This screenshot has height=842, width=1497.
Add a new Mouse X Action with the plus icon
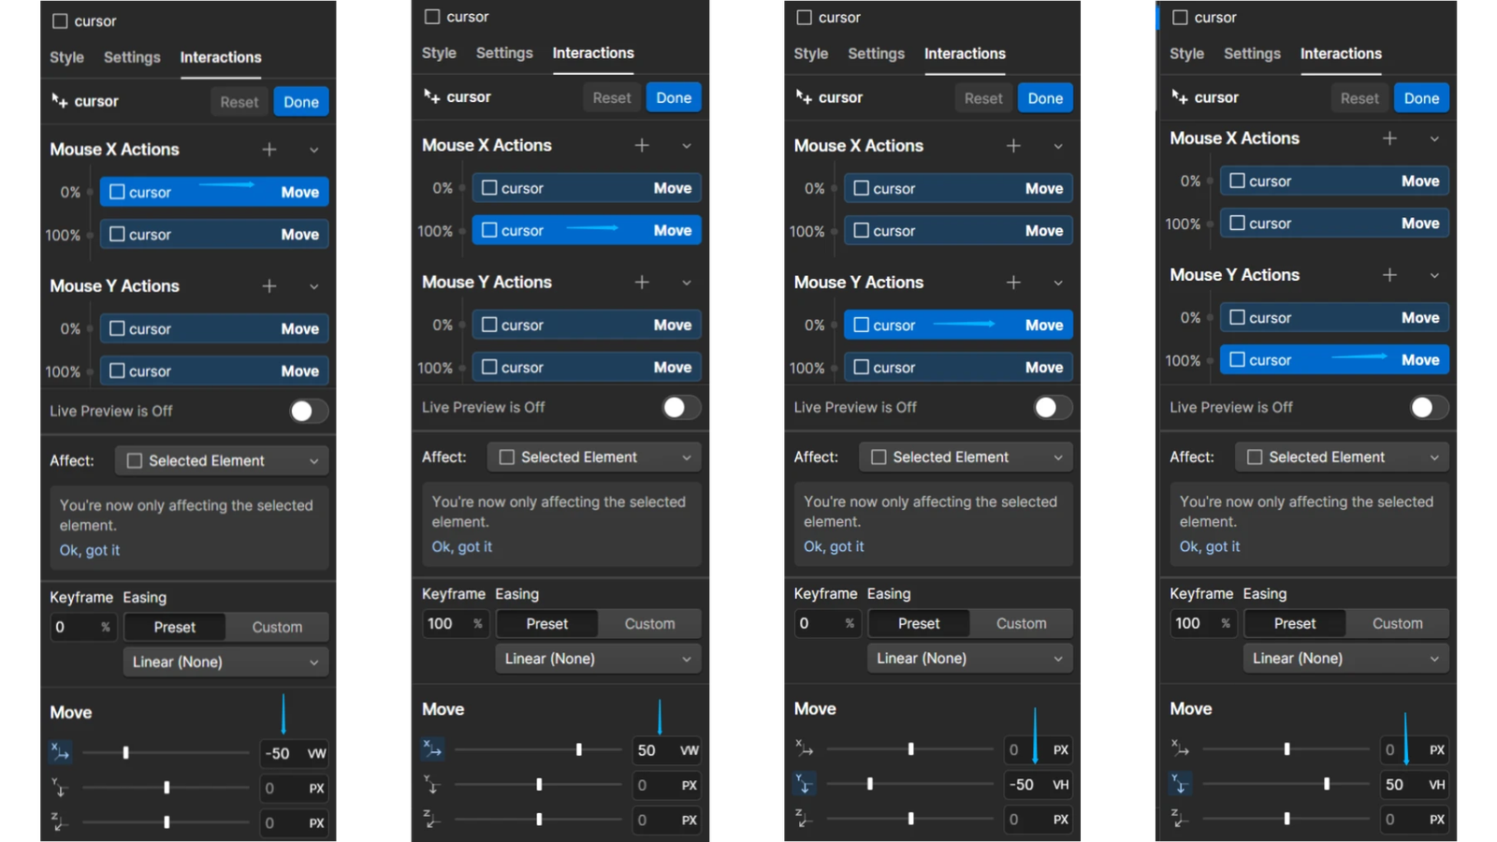tap(269, 149)
